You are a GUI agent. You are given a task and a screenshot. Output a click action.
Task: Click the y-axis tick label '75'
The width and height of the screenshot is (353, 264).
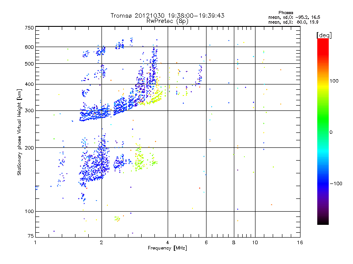coord(31,236)
